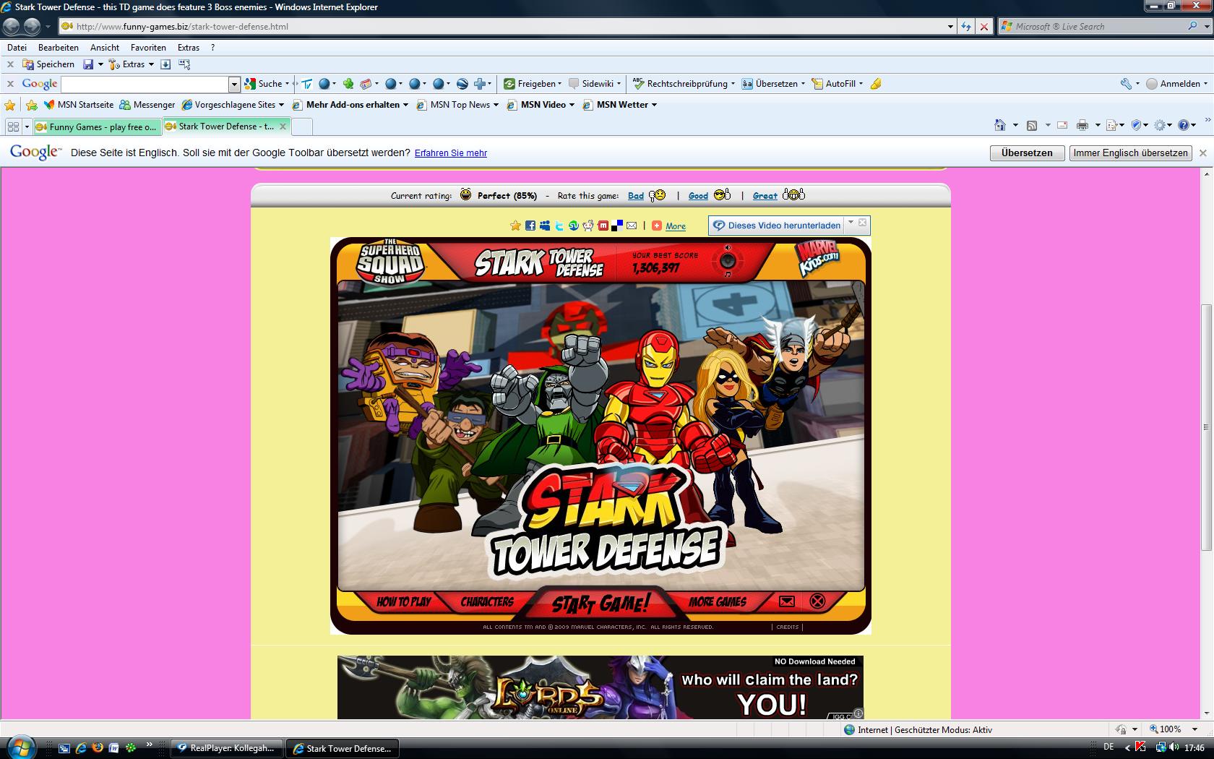Screen dimensions: 1214x759
Task: Open the Favoriten menu
Action: point(148,48)
